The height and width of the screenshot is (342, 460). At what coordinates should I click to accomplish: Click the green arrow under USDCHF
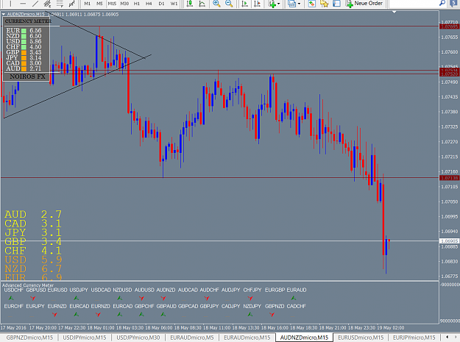click(x=11, y=298)
